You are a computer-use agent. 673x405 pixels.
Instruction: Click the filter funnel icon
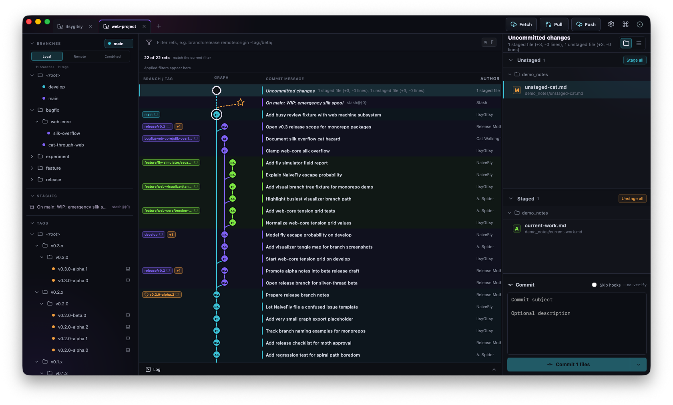(x=149, y=42)
